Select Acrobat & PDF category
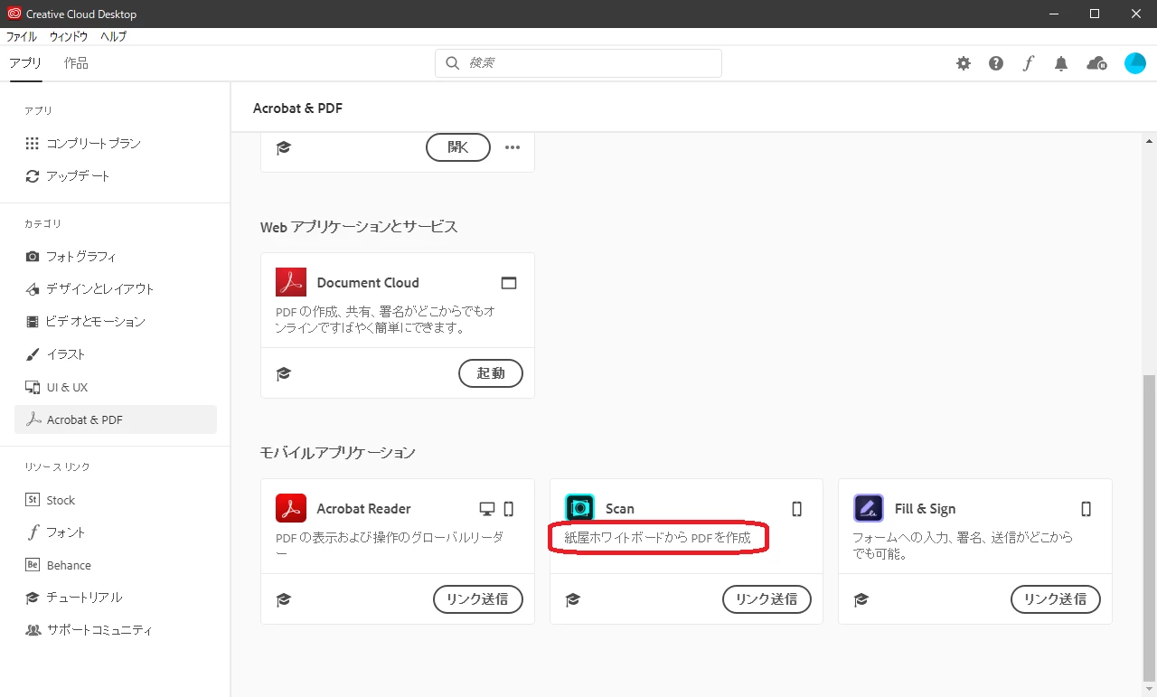Viewport: 1157px width, 697px height. pyautogui.click(x=116, y=419)
